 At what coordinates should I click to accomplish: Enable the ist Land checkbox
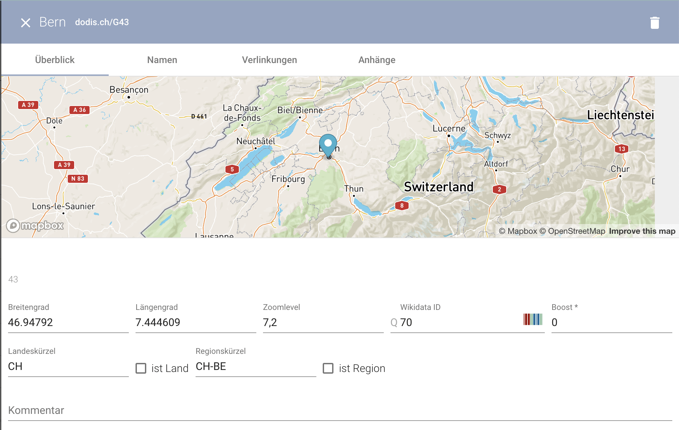tap(141, 368)
